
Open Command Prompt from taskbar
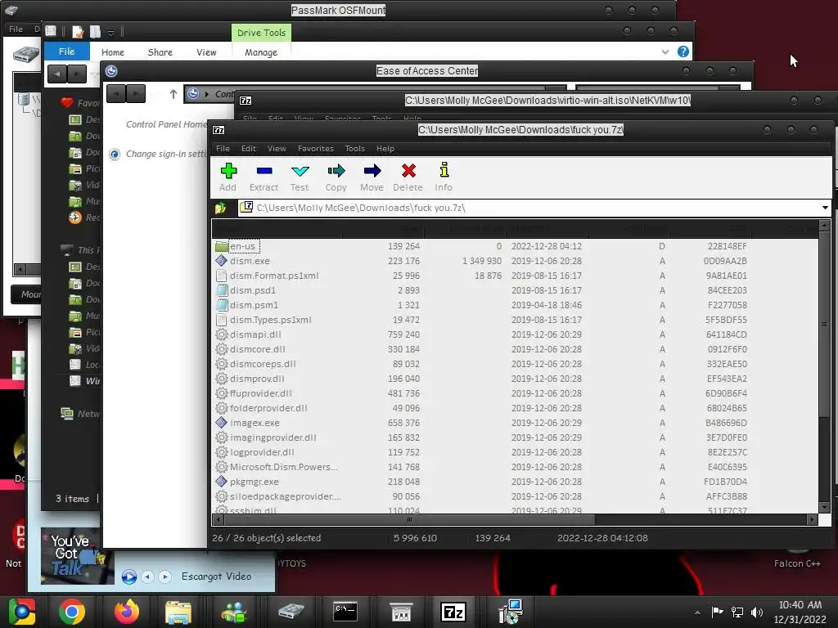pos(345,612)
